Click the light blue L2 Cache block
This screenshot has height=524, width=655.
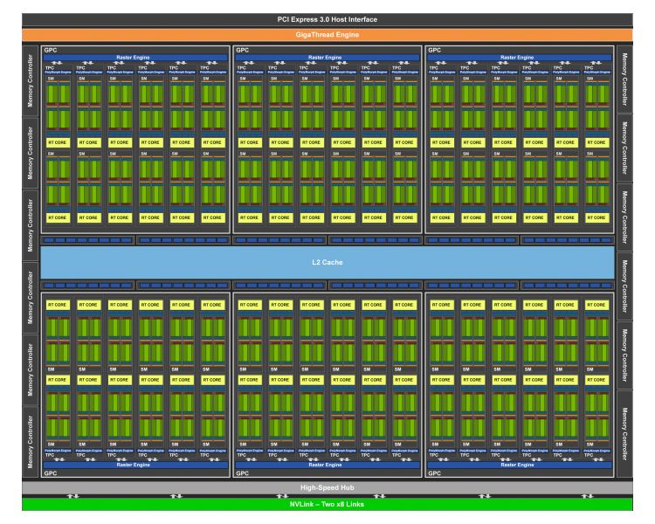click(x=327, y=262)
